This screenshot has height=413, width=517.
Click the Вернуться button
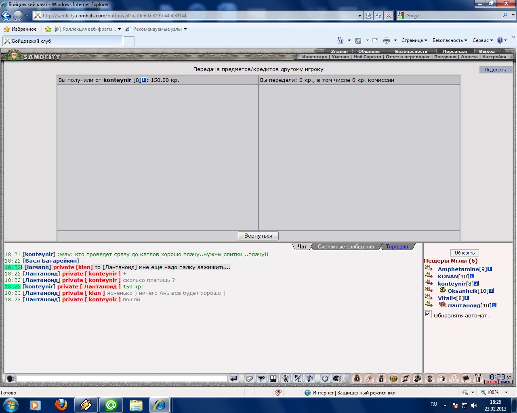pyautogui.click(x=258, y=236)
